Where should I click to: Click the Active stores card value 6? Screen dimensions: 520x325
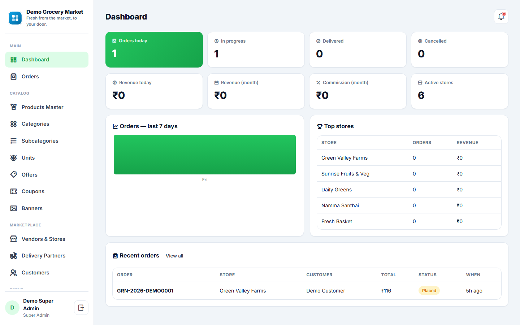pyautogui.click(x=421, y=95)
